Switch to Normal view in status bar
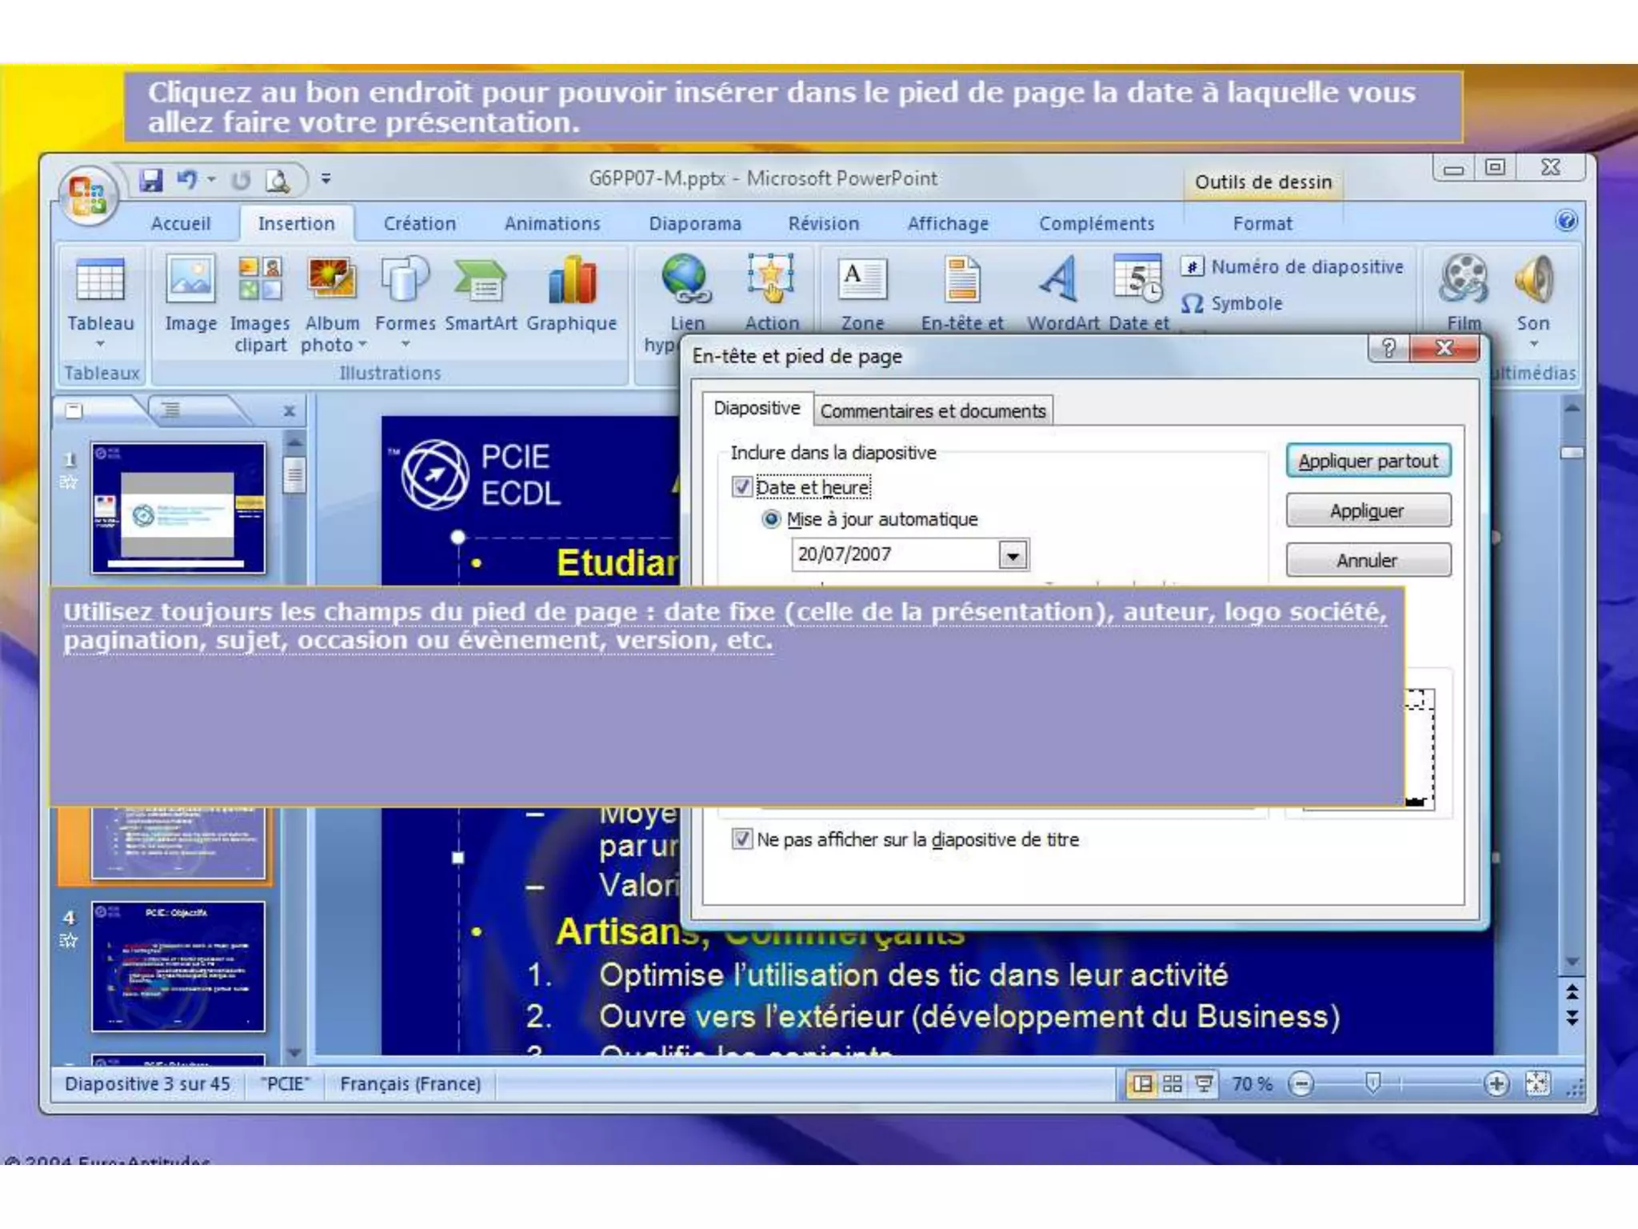The width and height of the screenshot is (1638, 1229). point(1142,1084)
